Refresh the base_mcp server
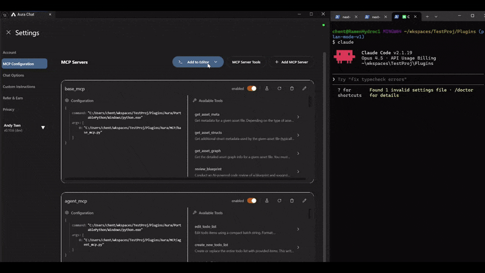485x273 pixels. (x=279, y=89)
